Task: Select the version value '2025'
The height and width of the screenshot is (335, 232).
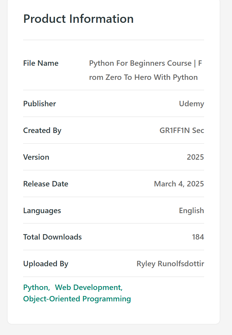Action: [195, 157]
